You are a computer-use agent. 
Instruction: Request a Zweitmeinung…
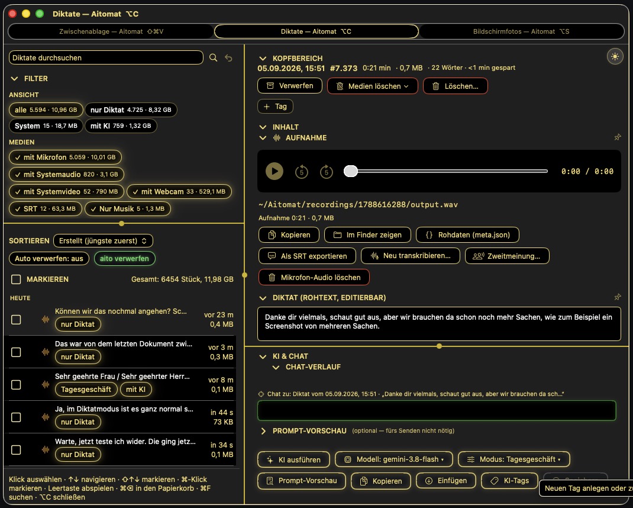click(x=507, y=256)
